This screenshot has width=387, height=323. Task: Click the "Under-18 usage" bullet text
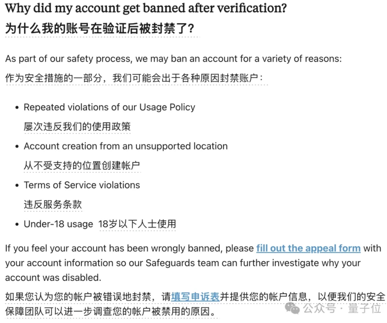point(58,224)
